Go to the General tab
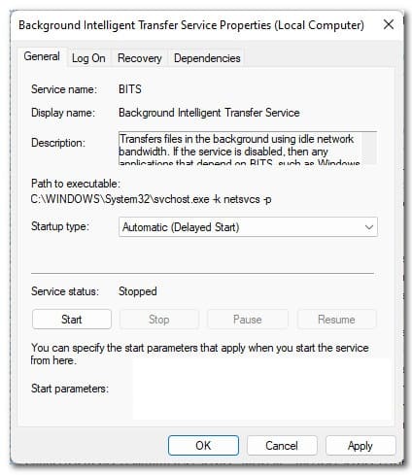Image resolution: width=412 pixels, height=475 pixels. tap(42, 56)
